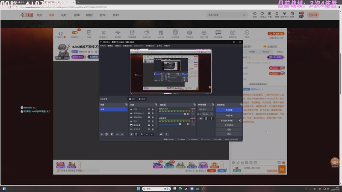Open OBS 停靠窗口 menu

[x=127, y=46]
